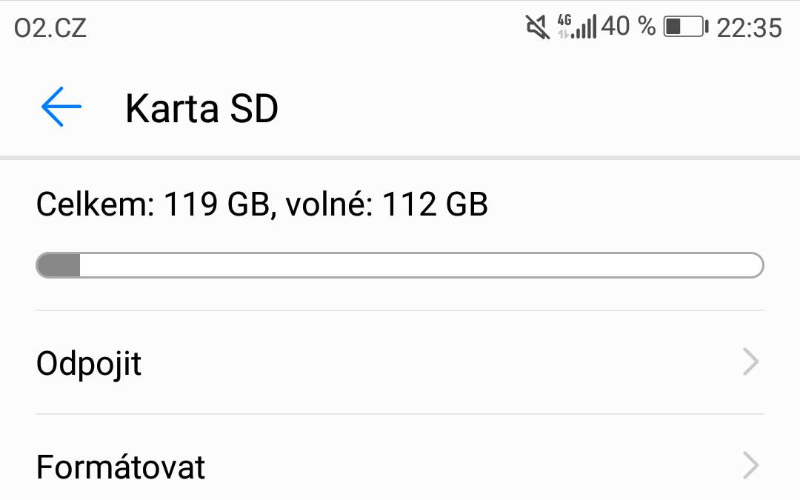Image resolution: width=800 pixels, height=500 pixels.
Task: Tap the free portion of storage bar
Action: point(421,265)
